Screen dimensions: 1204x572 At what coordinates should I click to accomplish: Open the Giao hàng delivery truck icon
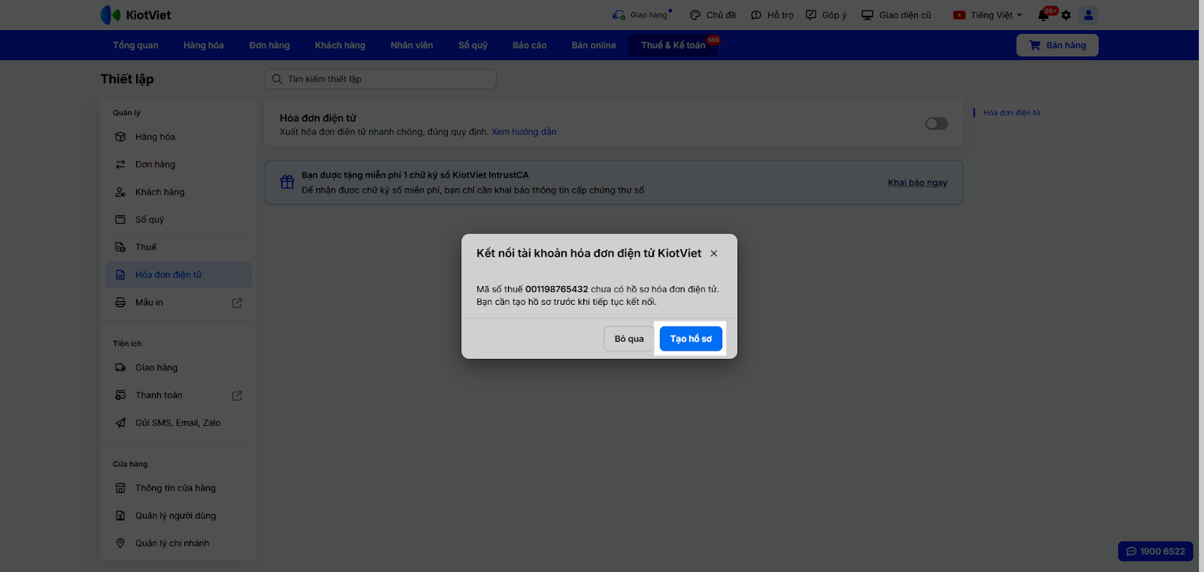[619, 15]
